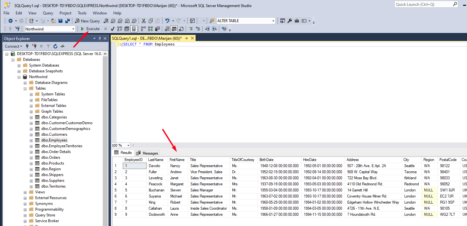Open Activity Monitor from Object Explorer toolbar
The image size is (467, 226).
(x=62, y=46)
